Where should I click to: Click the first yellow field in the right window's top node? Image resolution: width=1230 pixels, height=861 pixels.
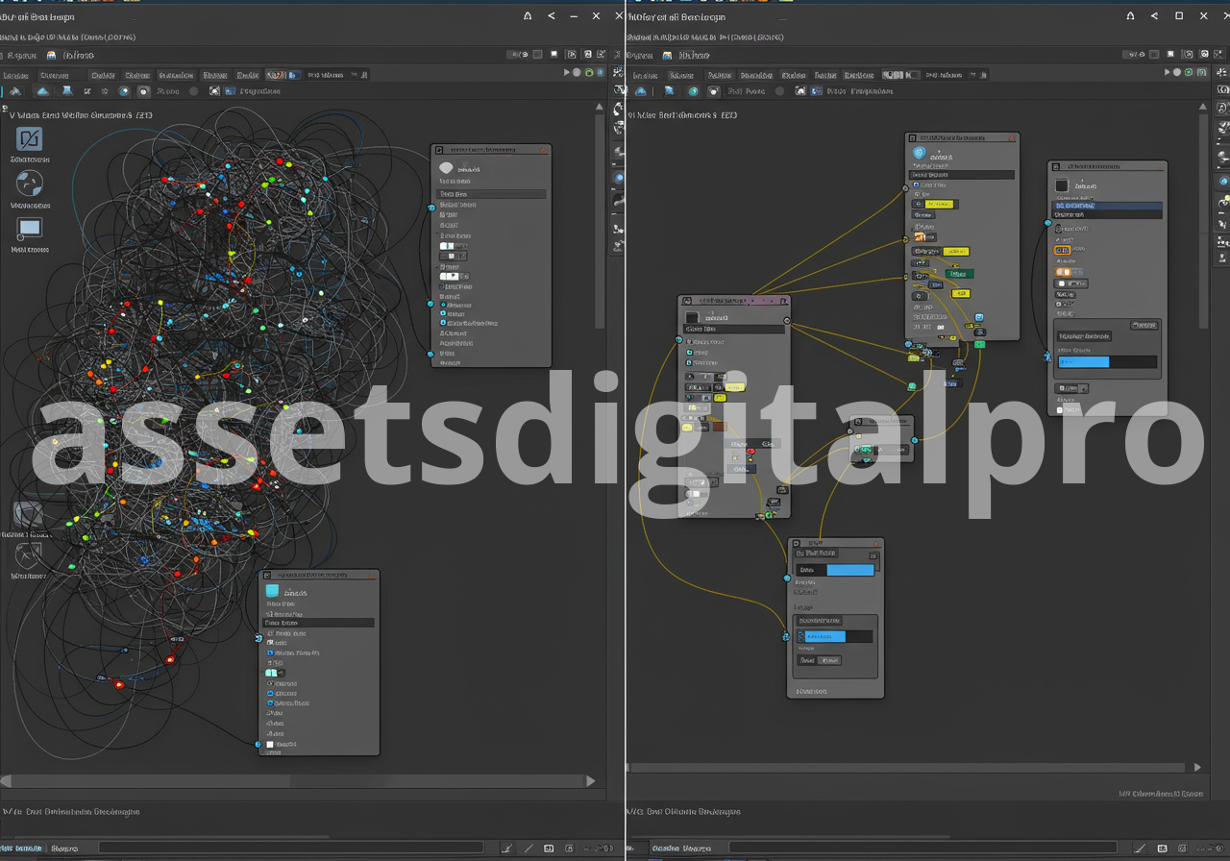click(941, 204)
